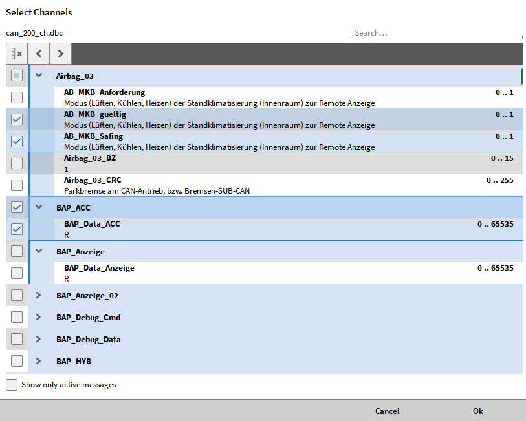Image resolution: width=526 pixels, height=421 pixels.
Task: Click the next arrow toolbar icon
Action: (x=60, y=54)
